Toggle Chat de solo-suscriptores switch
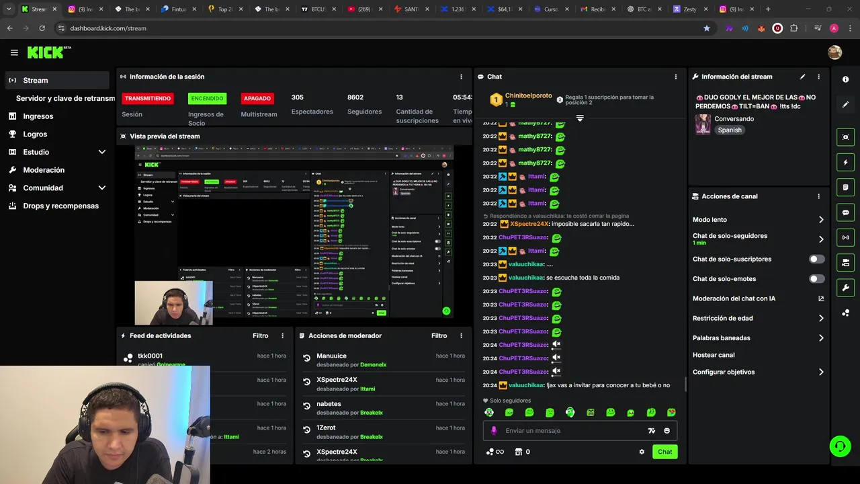This screenshot has width=860, height=484. tap(816, 259)
